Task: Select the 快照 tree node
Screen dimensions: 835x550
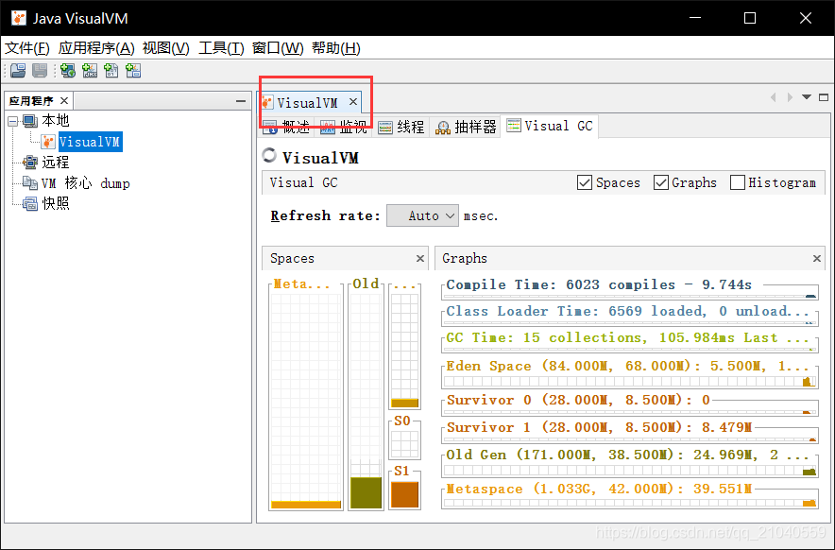Action: (x=56, y=203)
